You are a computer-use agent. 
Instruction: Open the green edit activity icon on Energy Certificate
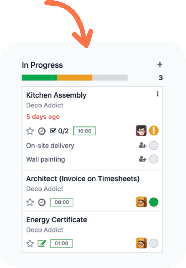pyautogui.click(x=42, y=243)
